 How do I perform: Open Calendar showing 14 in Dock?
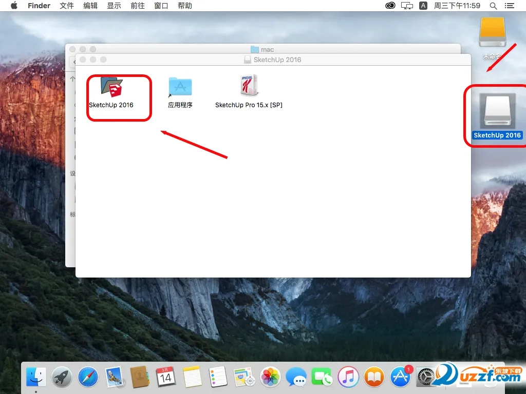pyautogui.click(x=166, y=377)
